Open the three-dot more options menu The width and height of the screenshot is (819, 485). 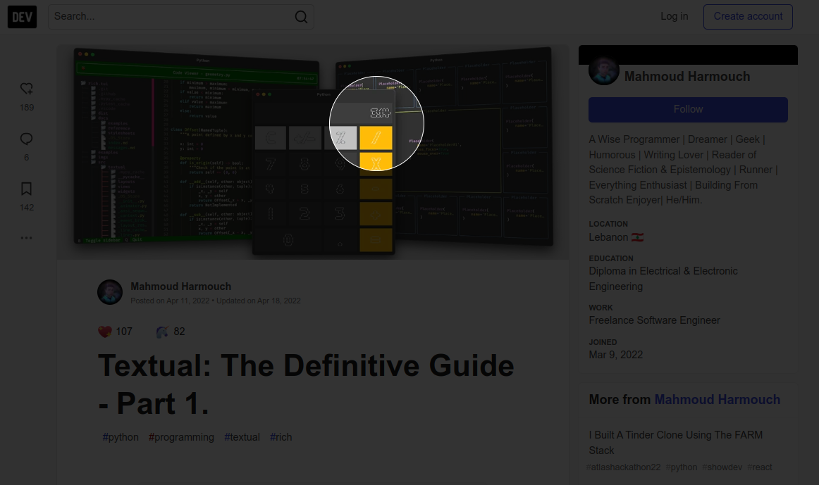coord(27,238)
